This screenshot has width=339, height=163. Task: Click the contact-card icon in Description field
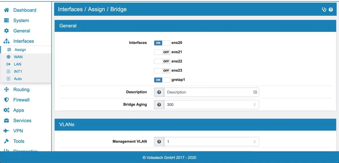pos(255,92)
